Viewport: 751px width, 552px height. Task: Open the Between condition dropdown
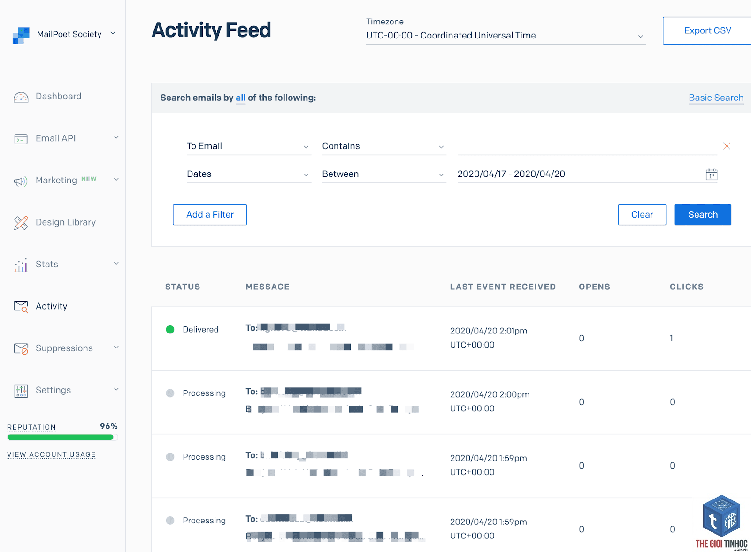pyautogui.click(x=384, y=174)
